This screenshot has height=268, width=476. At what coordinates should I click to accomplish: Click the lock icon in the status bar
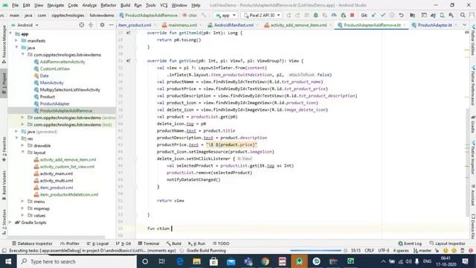coord(437,251)
